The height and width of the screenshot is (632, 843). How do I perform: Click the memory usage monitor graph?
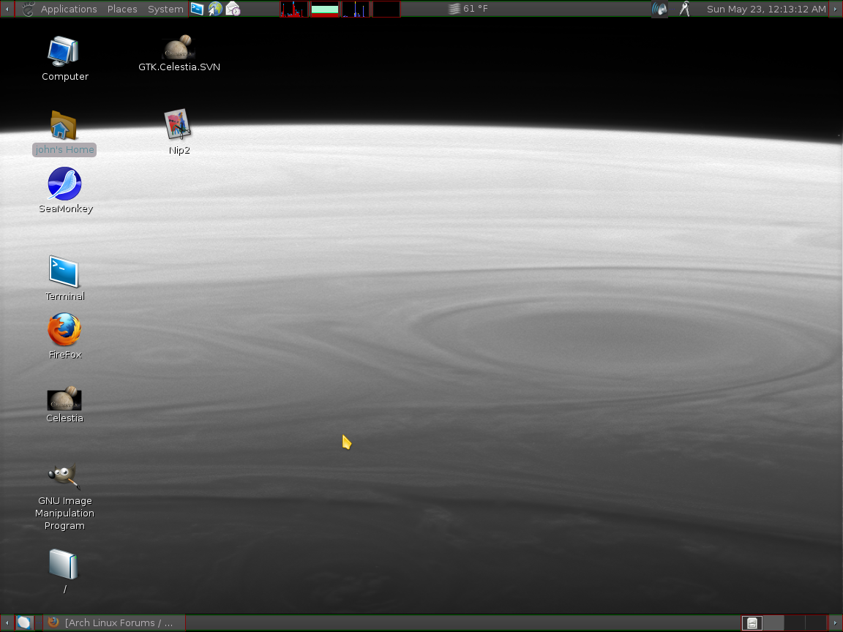click(x=325, y=9)
